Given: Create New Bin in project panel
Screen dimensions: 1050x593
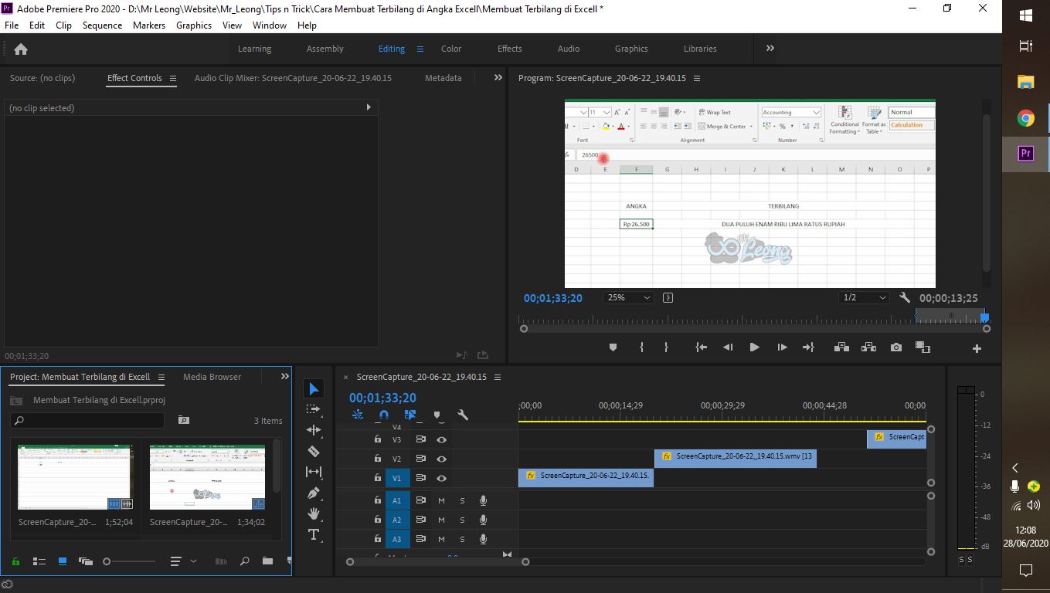Looking at the screenshot, I should (267, 561).
